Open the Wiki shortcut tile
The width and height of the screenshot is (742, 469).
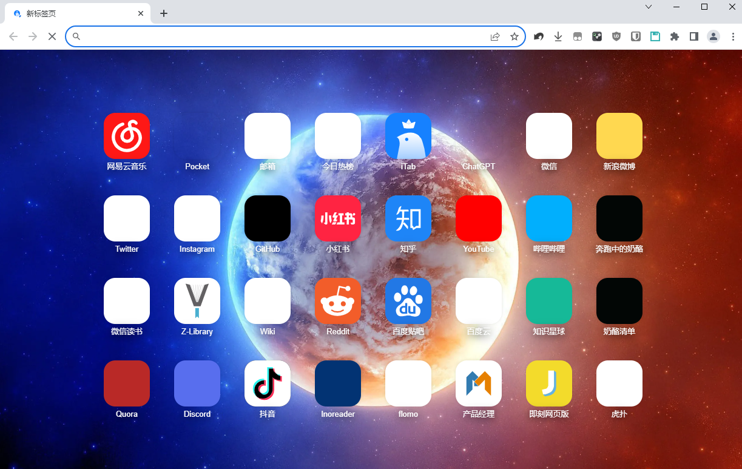point(268,301)
